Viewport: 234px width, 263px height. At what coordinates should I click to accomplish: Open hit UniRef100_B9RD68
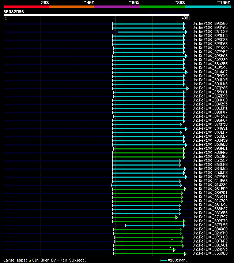click(x=210, y=44)
